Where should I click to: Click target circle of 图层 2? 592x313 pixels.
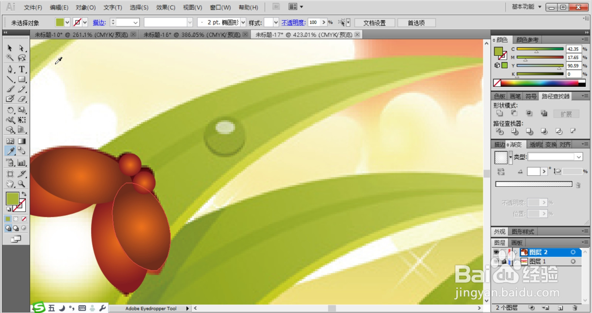(x=573, y=252)
